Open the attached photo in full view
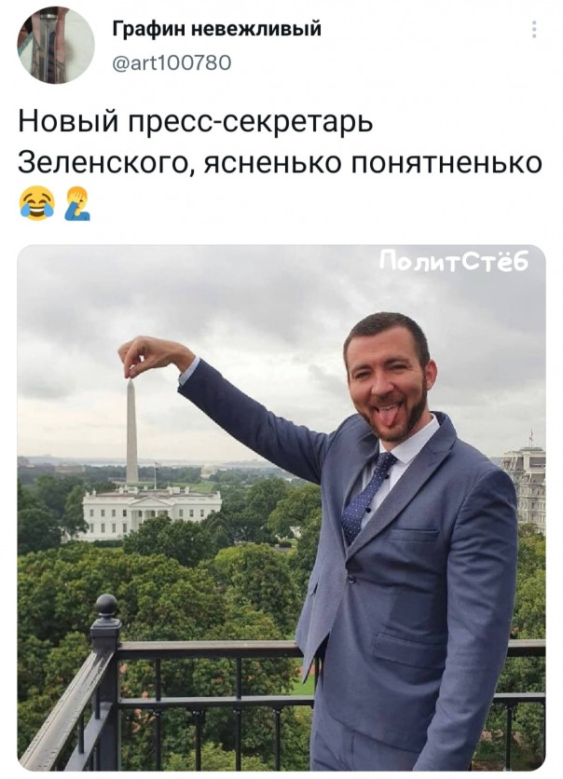This screenshot has height=779, width=563. click(281, 508)
